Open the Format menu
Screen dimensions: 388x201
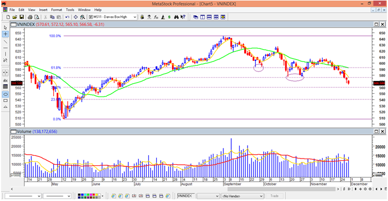(x=57, y=10)
